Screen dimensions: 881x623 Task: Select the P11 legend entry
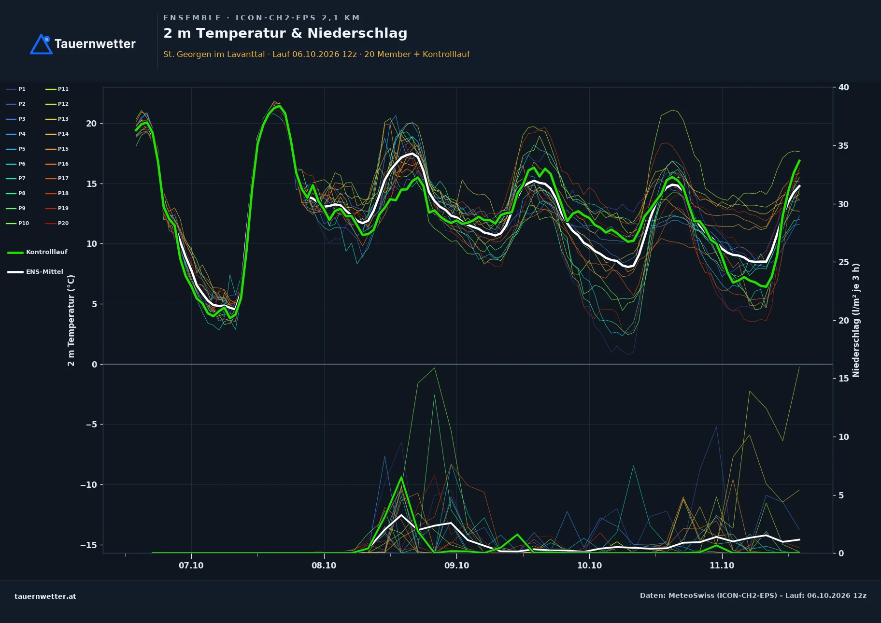pyautogui.click(x=57, y=89)
